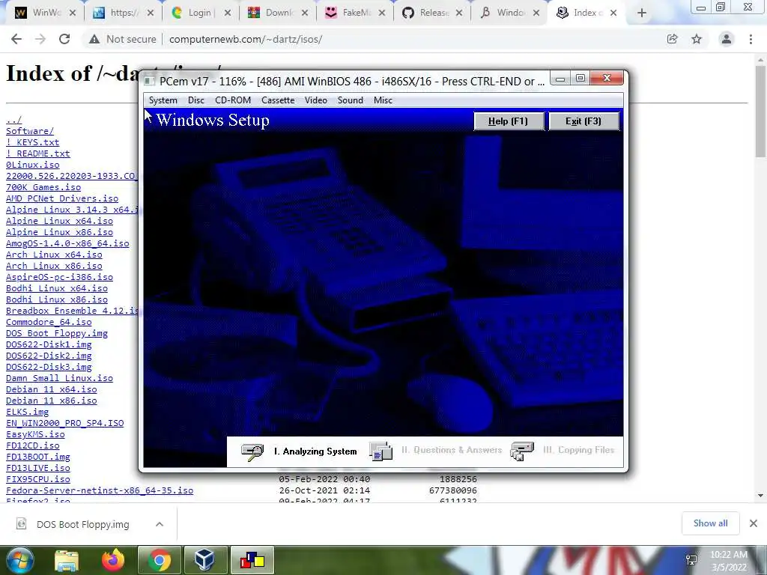767x575 pixels.
Task: Open the ! README.txt link
Action: (37, 153)
